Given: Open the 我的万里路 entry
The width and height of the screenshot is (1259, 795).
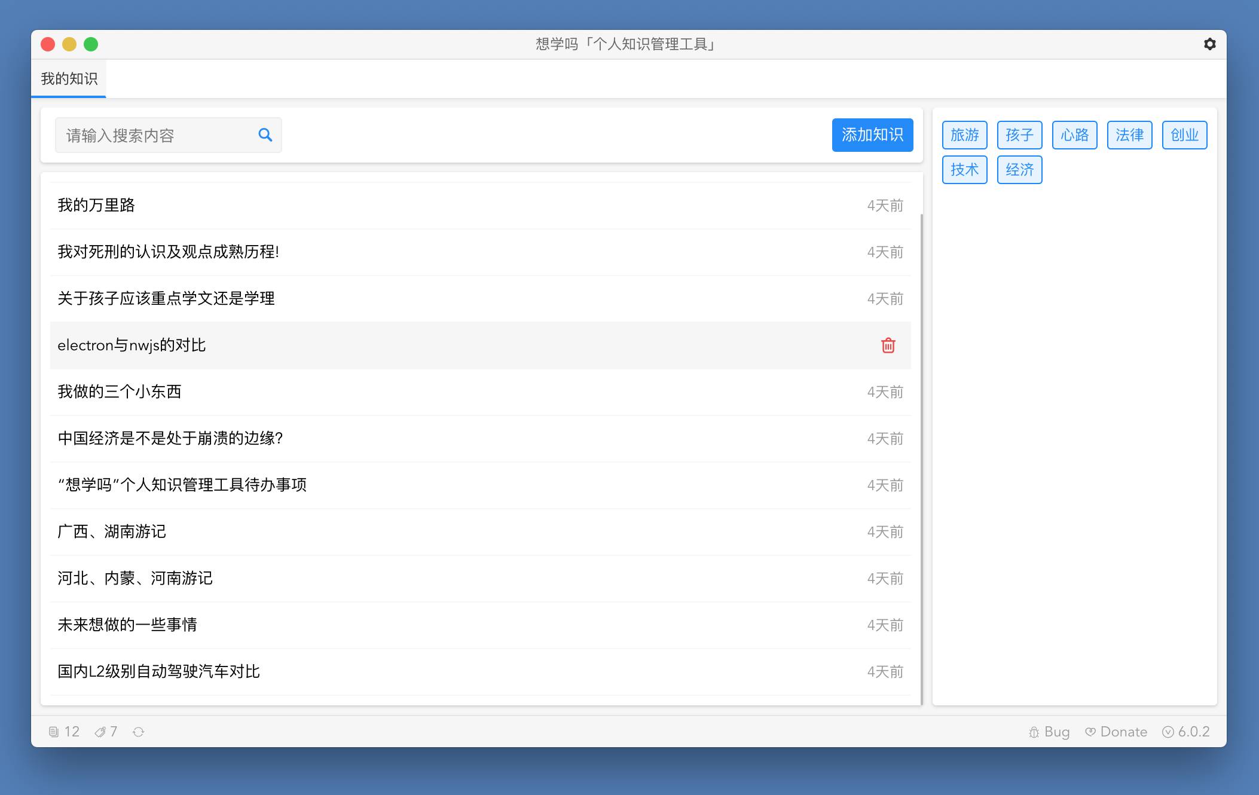Looking at the screenshot, I should pyautogui.click(x=96, y=206).
